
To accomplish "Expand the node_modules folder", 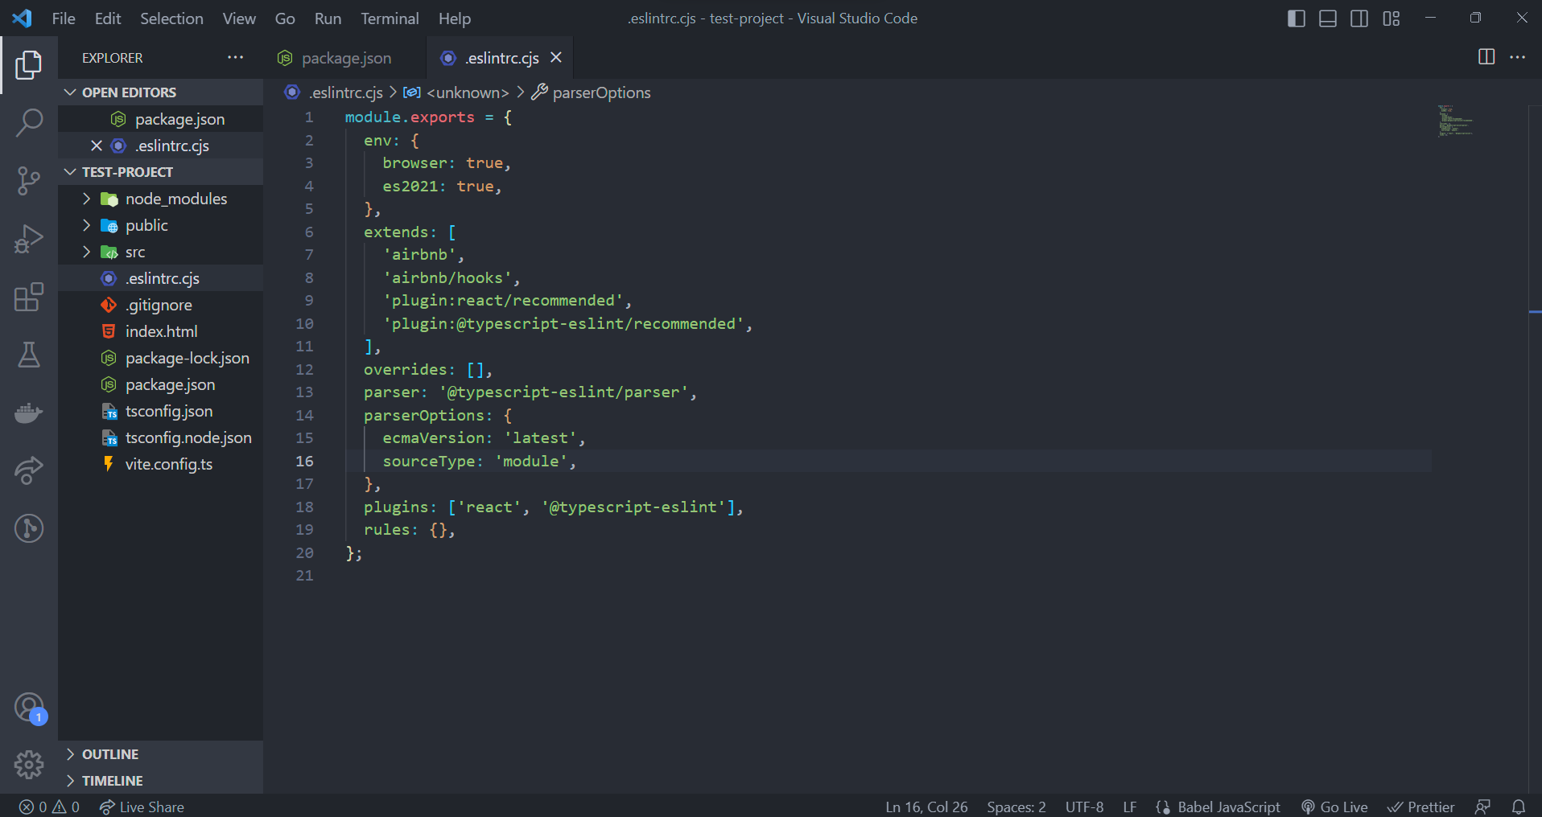I will tap(161, 199).
